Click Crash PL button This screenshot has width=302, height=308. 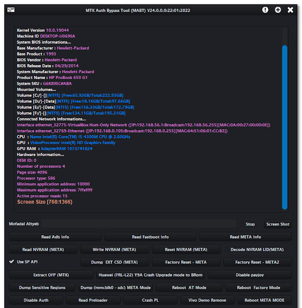[151, 300]
